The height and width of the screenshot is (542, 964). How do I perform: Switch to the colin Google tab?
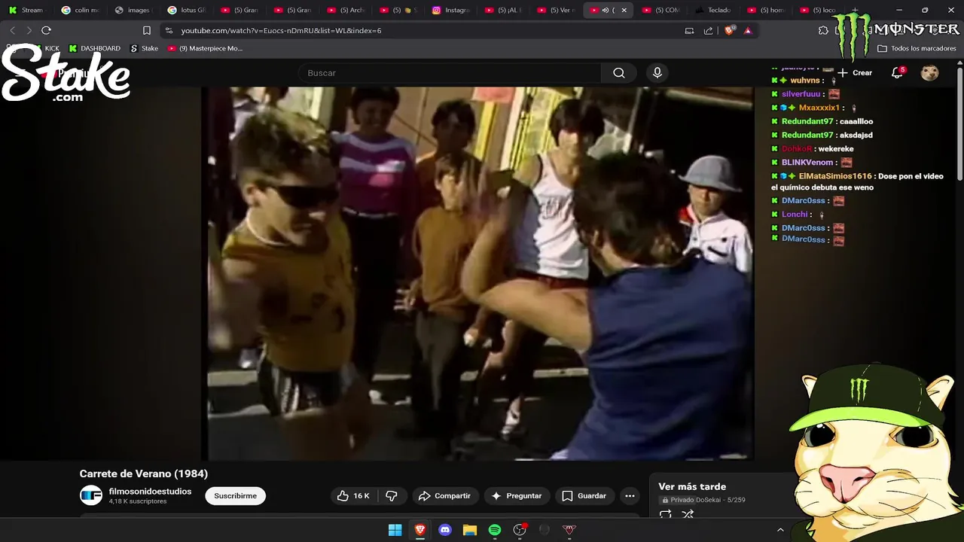(80, 10)
